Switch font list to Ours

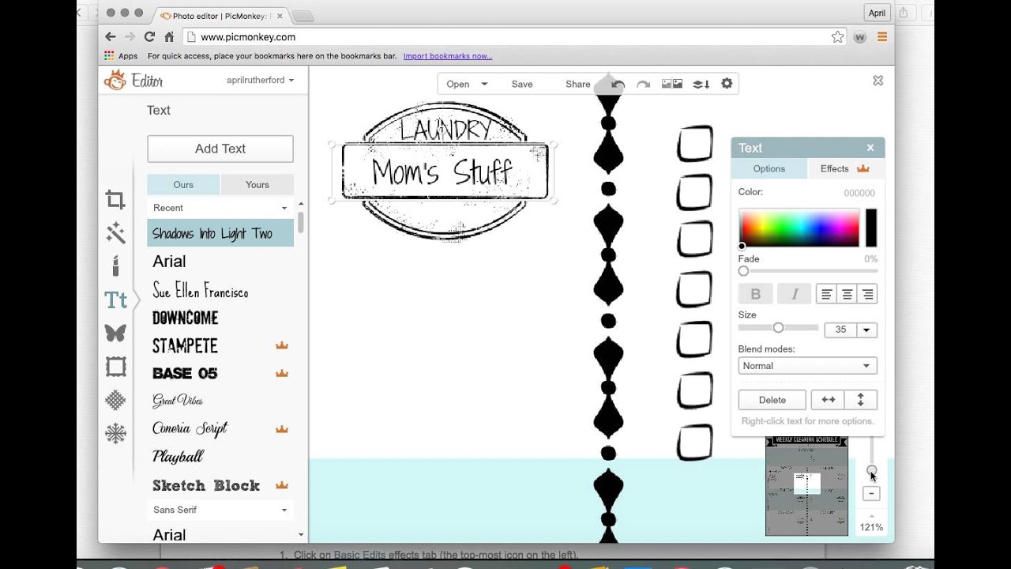tap(183, 184)
